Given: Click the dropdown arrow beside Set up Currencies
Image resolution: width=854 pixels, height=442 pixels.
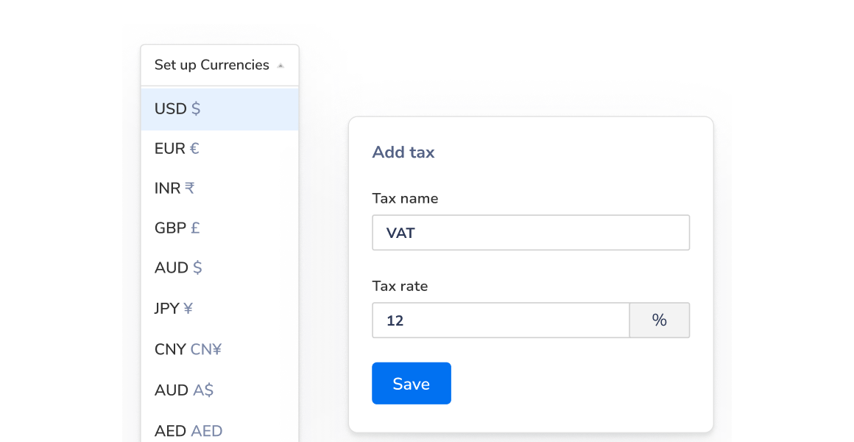Looking at the screenshot, I should click(x=280, y=66).
